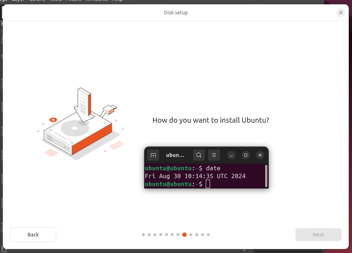Viewport: 352px width, 253px height.
Task: Close the terminal window
Action: (x=260, y=155)
